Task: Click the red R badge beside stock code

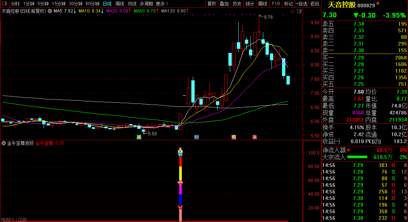Action: pyautogui.click(x=378, y=4)
